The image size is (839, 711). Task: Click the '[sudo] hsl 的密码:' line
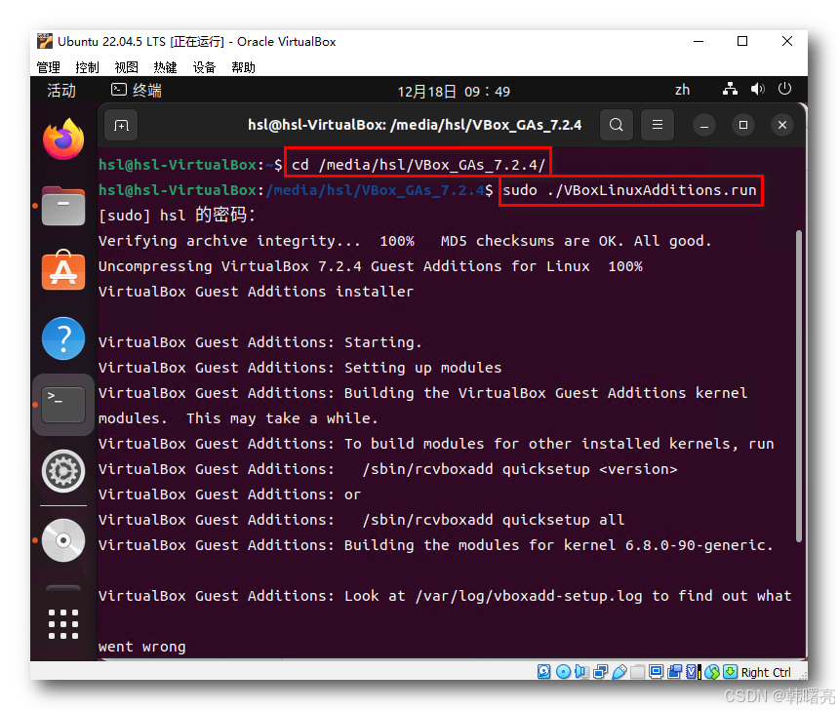[x=178, y=216]
